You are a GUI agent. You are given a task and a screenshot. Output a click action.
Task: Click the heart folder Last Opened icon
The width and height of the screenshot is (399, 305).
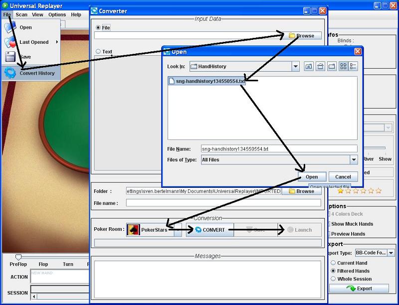pos(10,42)
